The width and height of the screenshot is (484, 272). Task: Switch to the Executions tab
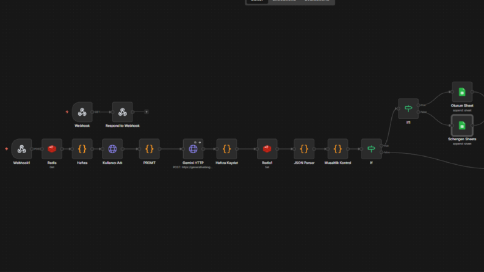pyautogui.click(x=284, y=1)
